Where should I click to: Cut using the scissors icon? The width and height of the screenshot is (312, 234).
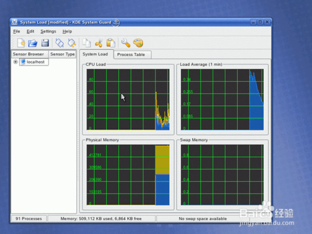99,43
